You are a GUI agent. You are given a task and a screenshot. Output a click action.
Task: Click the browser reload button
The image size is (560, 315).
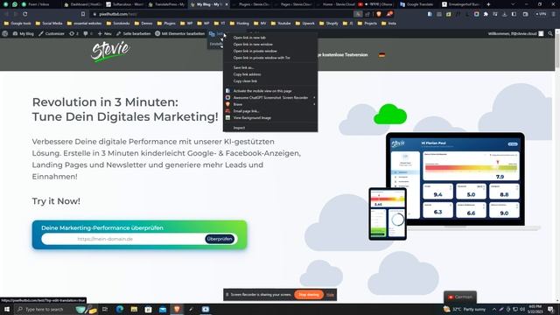[x=25, y=14]
